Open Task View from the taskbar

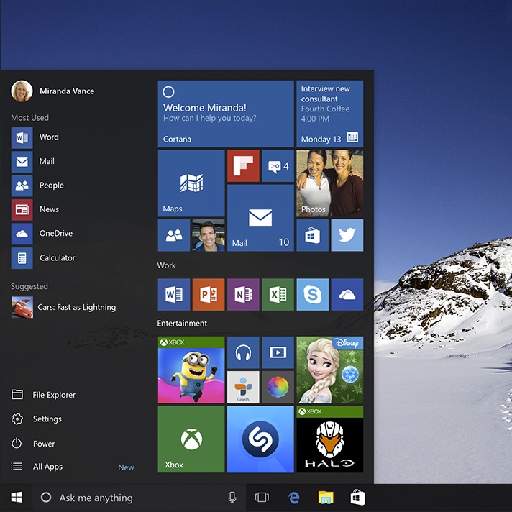coord(262,498)
